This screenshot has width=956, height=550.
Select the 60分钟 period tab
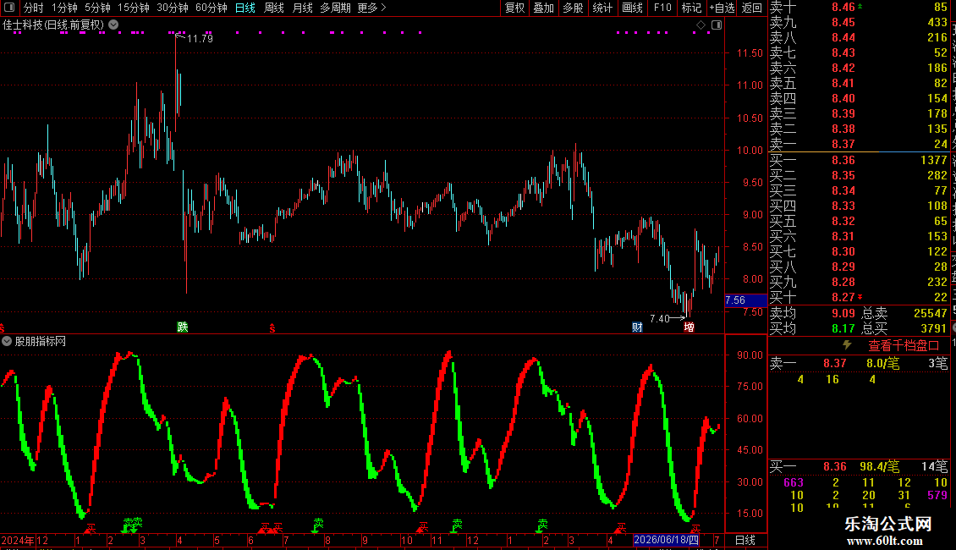211,8
